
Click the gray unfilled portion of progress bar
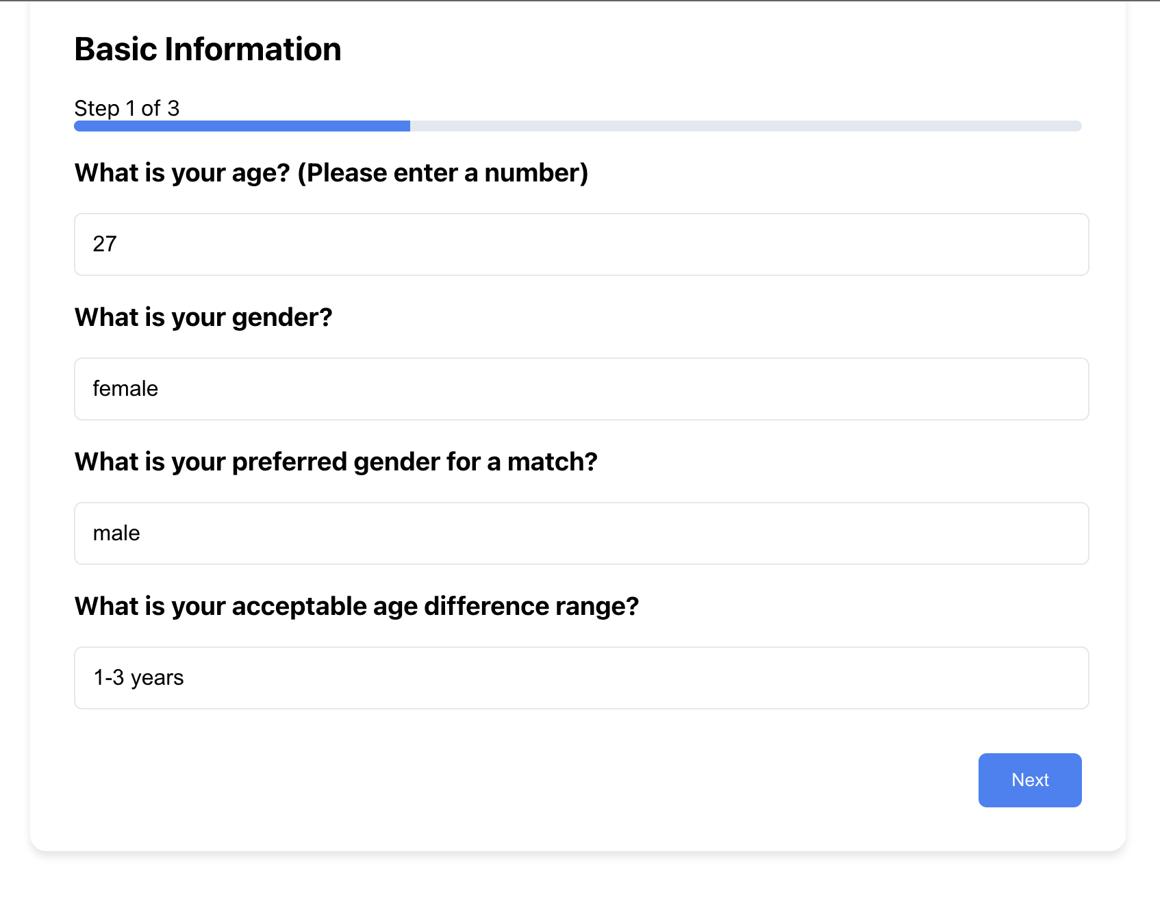click(x=745, y=126)
